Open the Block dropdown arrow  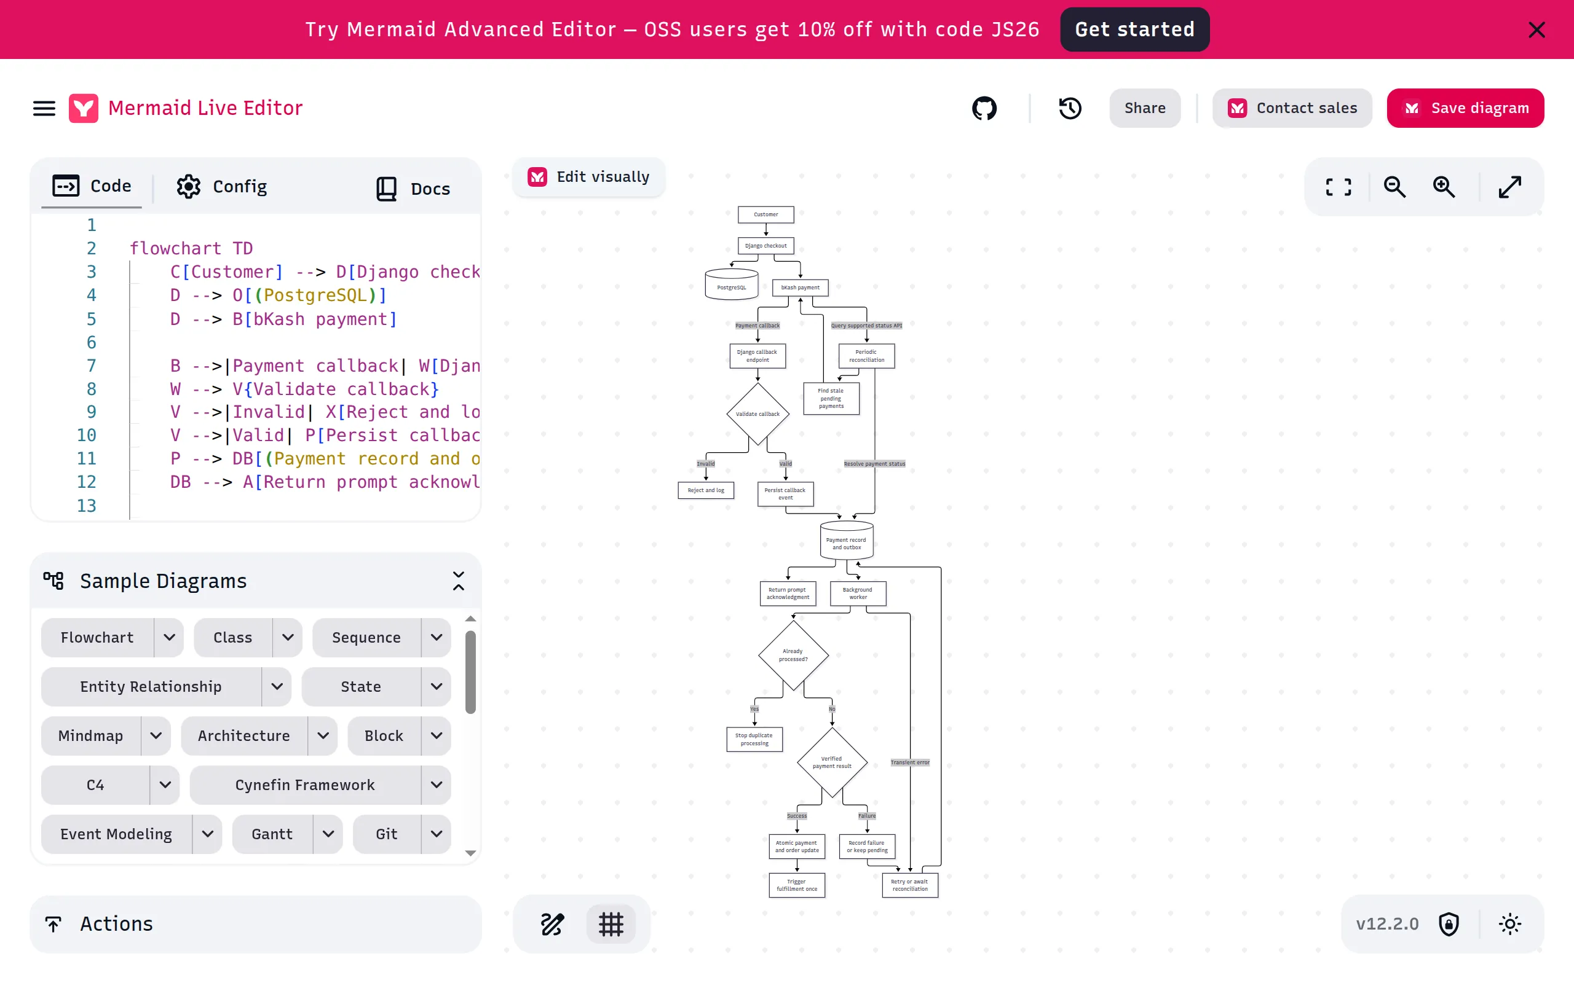[437, 736]
